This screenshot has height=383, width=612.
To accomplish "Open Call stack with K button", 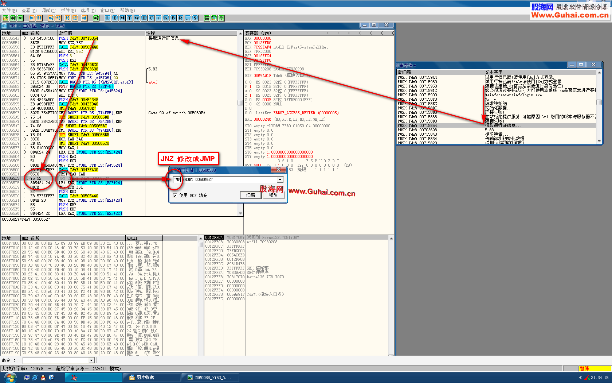I will coord(166,18).
